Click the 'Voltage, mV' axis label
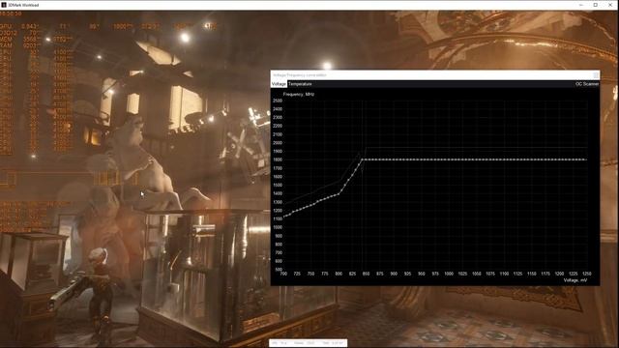This screenshot has height=348, width=619. pyautogui.click(x=575, y=280)
